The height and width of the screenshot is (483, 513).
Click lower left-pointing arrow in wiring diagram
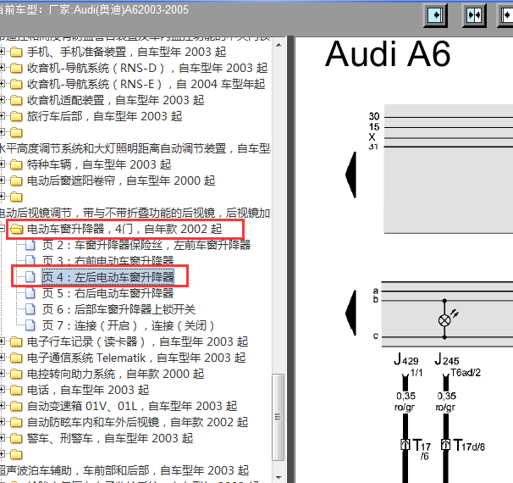[x=350, y=313]
